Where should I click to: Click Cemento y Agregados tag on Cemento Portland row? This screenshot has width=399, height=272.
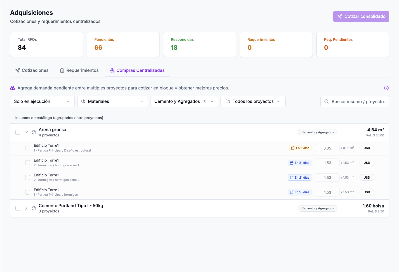(x=318, y=208)
